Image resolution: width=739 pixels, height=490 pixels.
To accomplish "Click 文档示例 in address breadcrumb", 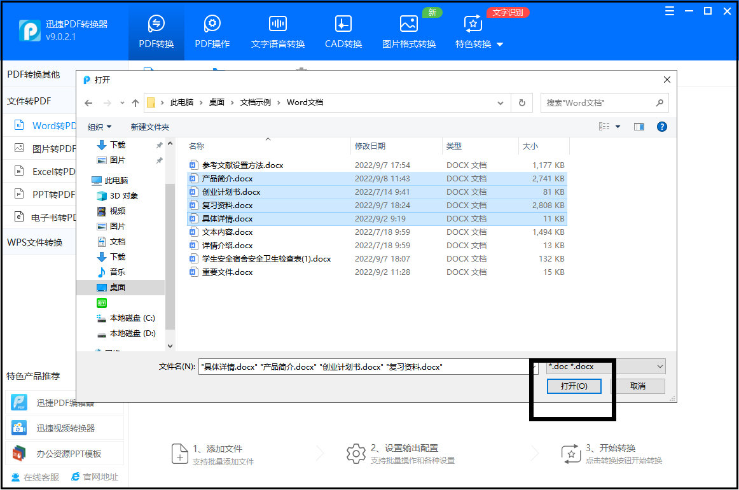I will coord(256,102).
